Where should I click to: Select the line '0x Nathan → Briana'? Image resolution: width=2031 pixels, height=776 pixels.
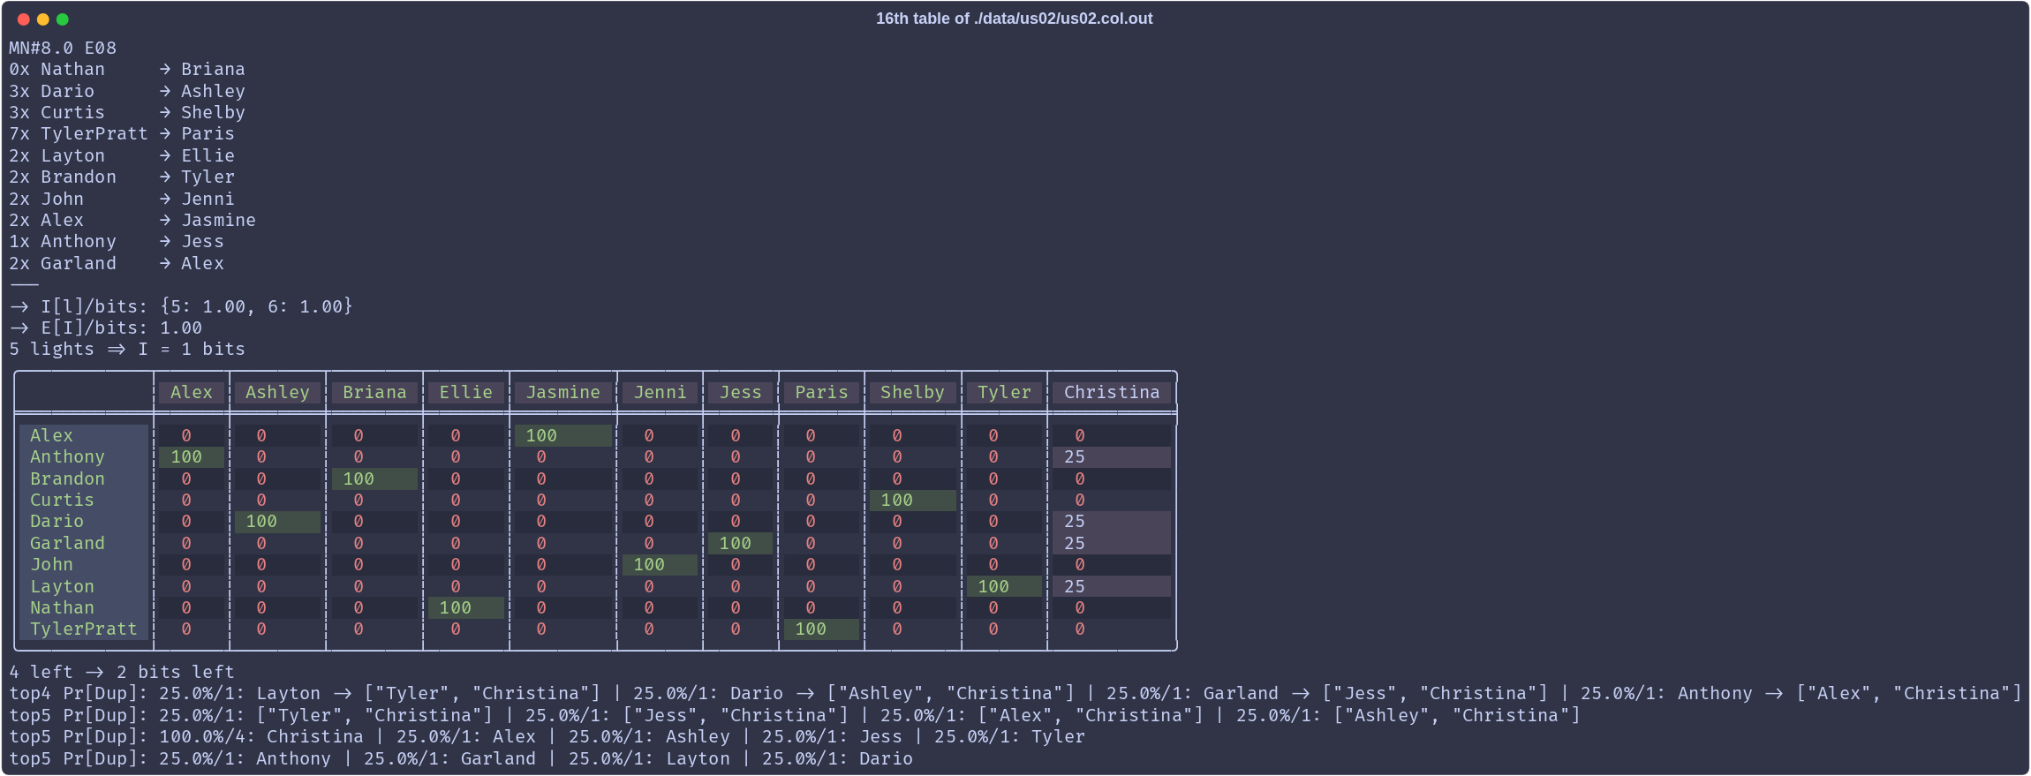coord(127,69)
